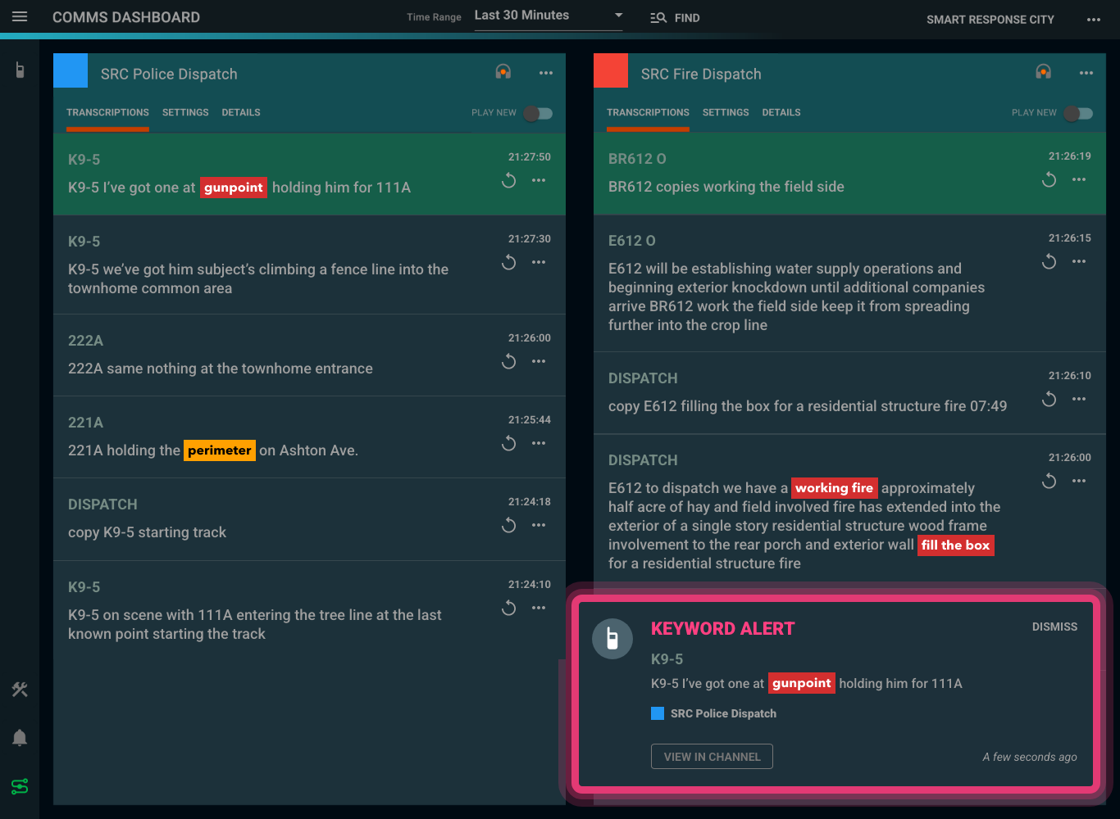Click the fill the box keyword tag
Screen dimensions: 1120x819
(956, 545)
